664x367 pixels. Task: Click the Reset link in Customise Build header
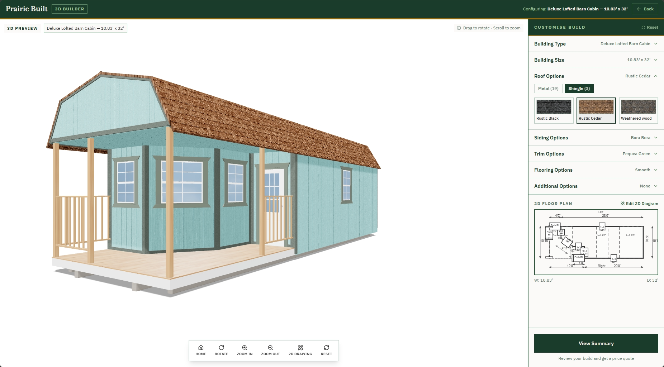[650, 27]
